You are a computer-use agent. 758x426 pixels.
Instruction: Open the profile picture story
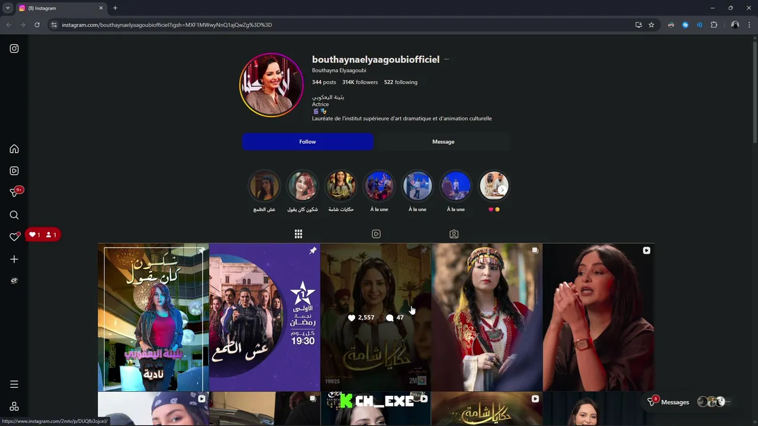(x=271, y=85)
